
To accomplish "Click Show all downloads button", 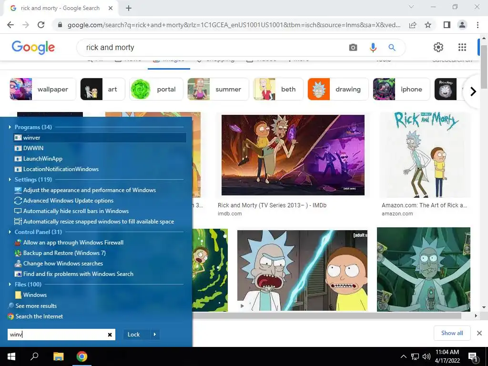I will (452, 333).
